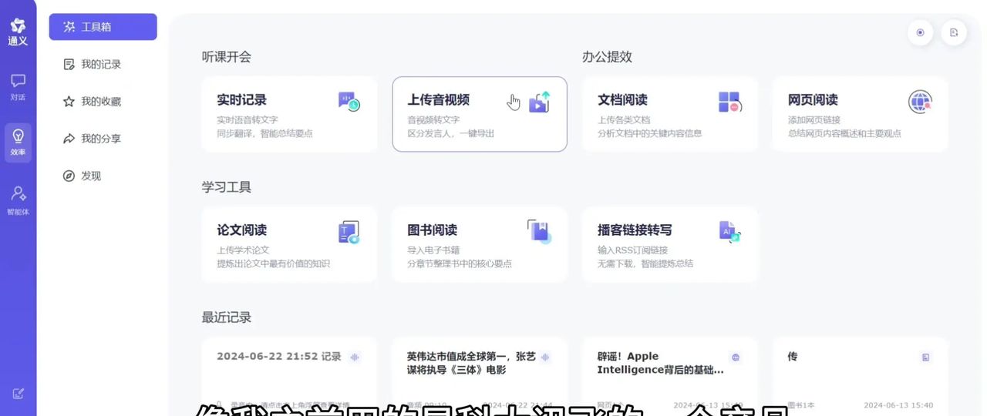Click the 我的收藏 star icon

(69, 101)
